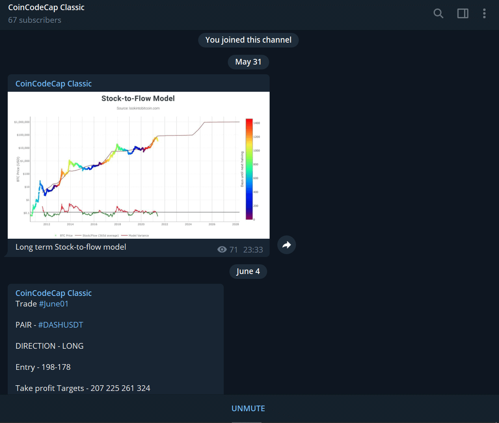The image size is (499, 423).
Task: Open the channel name on the chart message
Action: point(53,83)
